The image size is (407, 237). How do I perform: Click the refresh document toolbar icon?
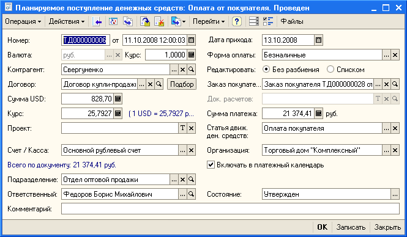[113, 21]
